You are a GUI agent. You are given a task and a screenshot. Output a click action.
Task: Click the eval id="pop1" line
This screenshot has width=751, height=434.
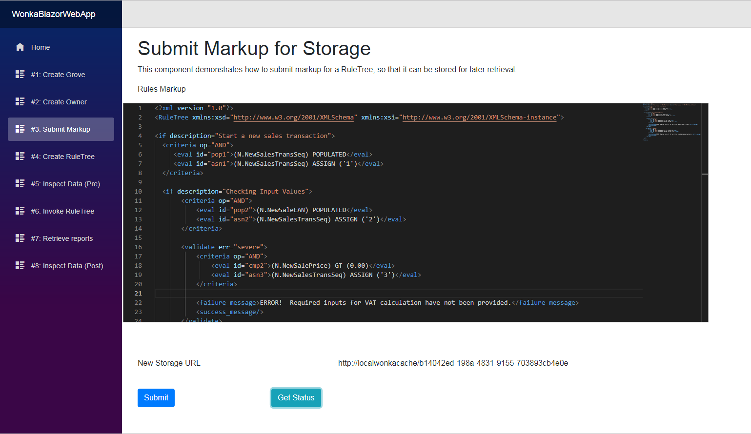pyautogui.click(x=273, y=155)
